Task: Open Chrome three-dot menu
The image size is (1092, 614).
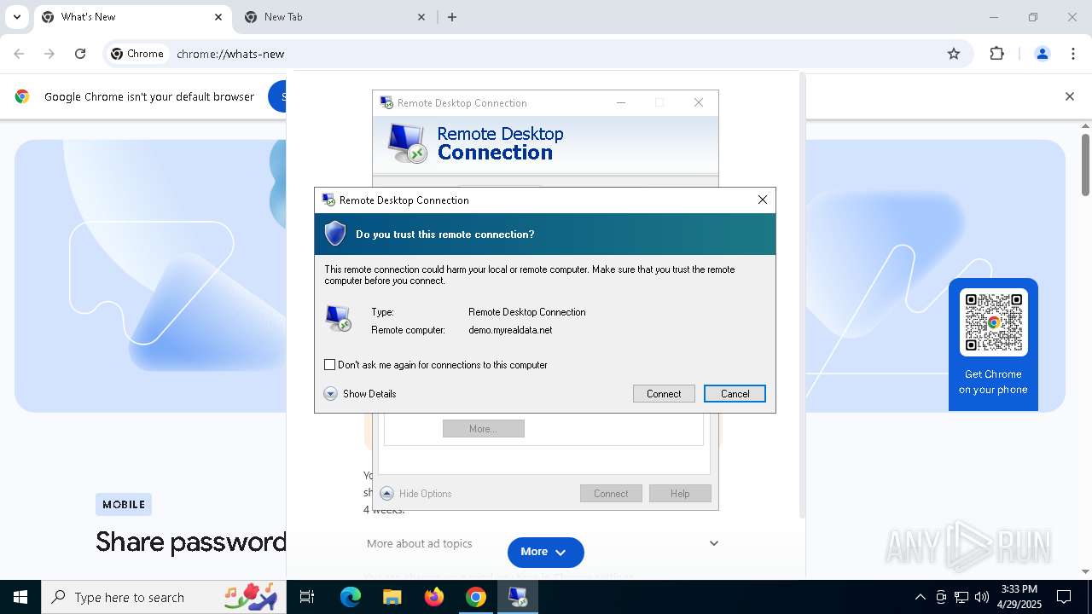Action: pos(1073,54)
